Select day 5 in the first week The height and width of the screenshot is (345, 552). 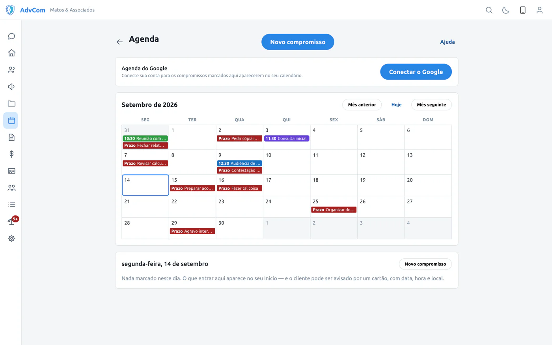click(x=381, y=137)
